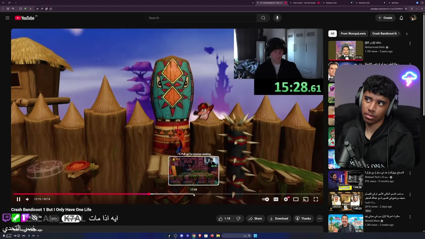Mute the video with the speaker icon
The height and width of the screenshot is (239, 425).
[x=27, y=199]
